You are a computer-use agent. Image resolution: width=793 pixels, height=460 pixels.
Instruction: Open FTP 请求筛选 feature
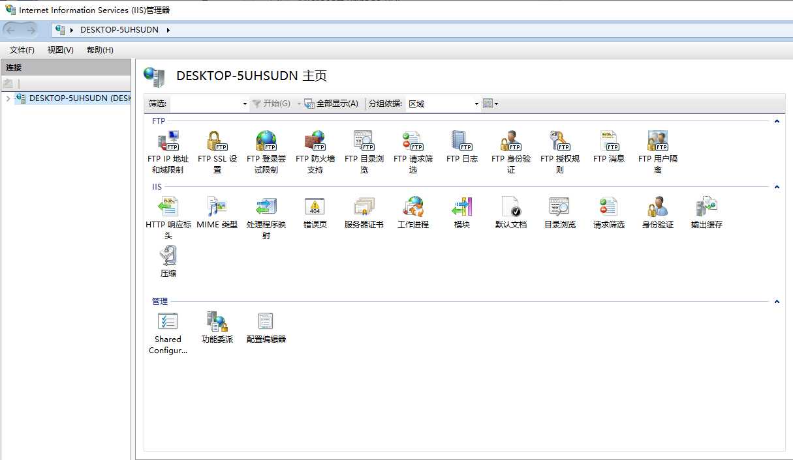pos(412,152)
